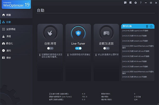Click the icon beside 自動 in sidebar
159x105 pixels.
3,22
